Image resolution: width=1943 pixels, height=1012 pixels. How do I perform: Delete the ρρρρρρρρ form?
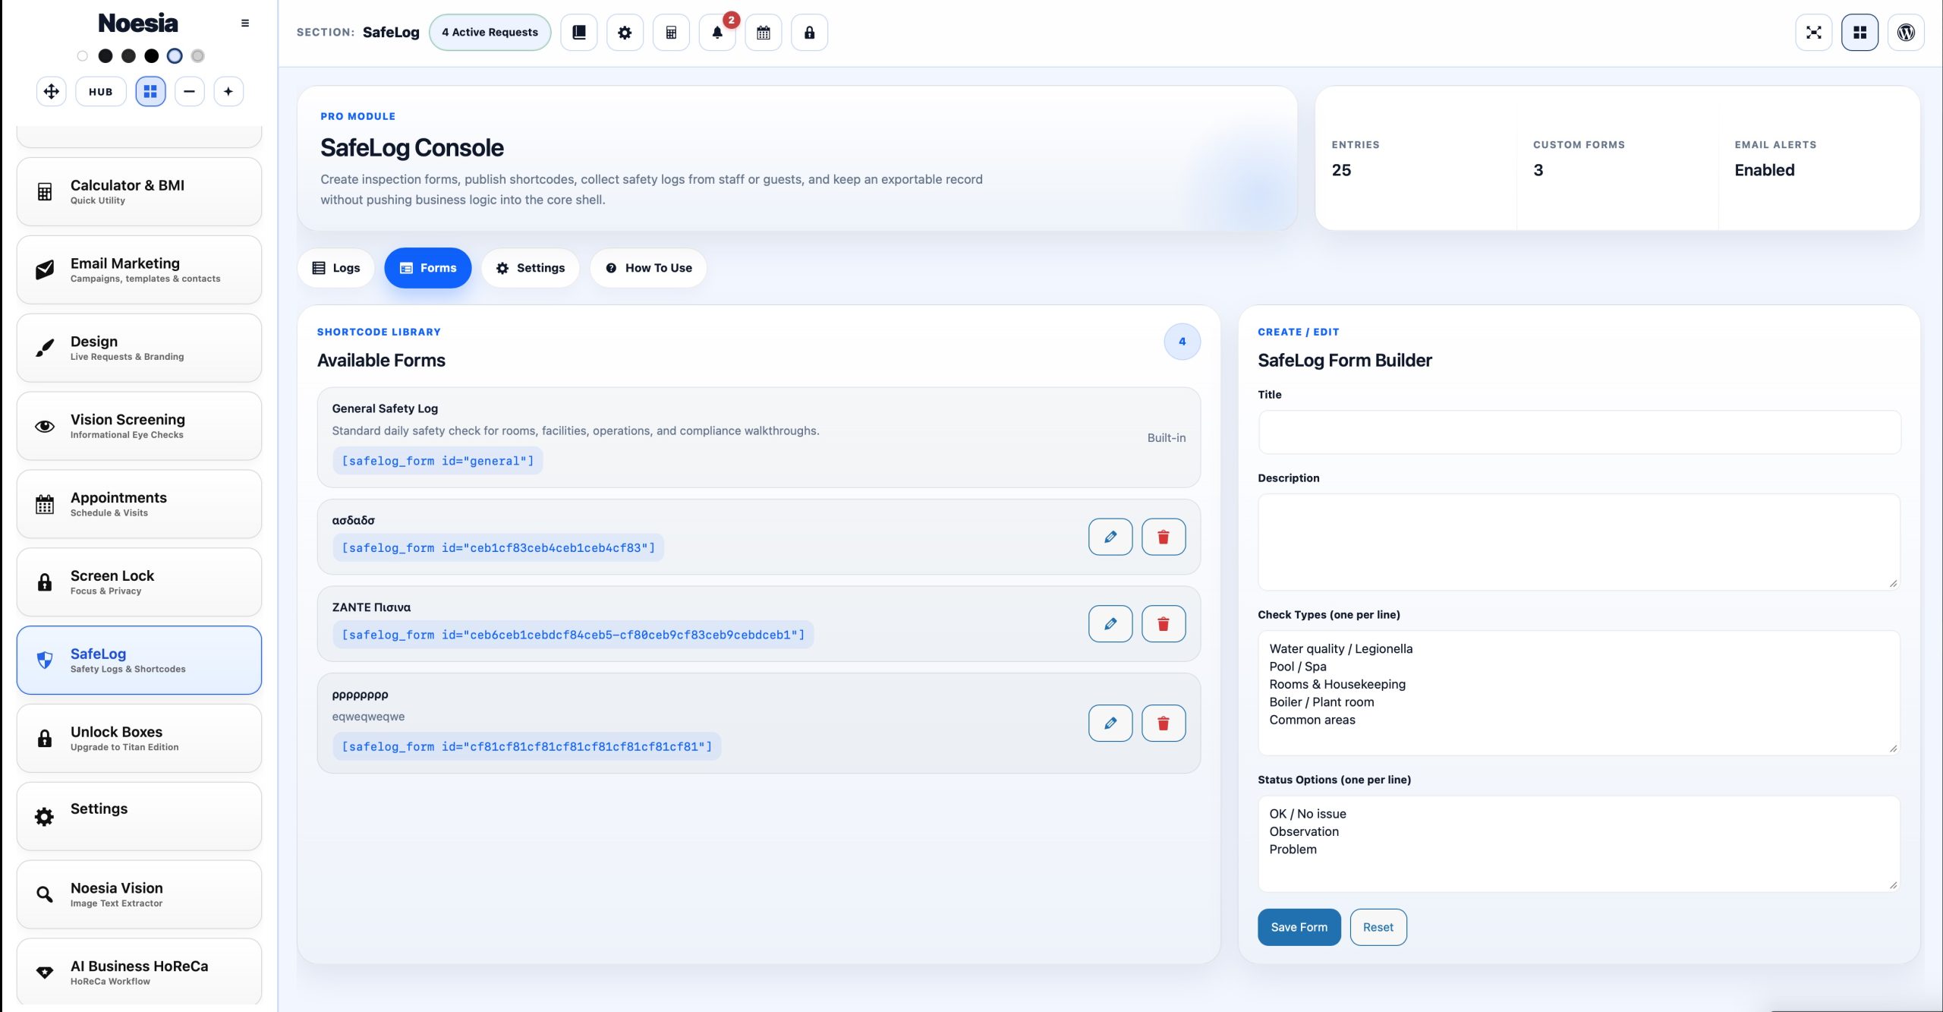pyautogui.click(x=1164, y=724)
